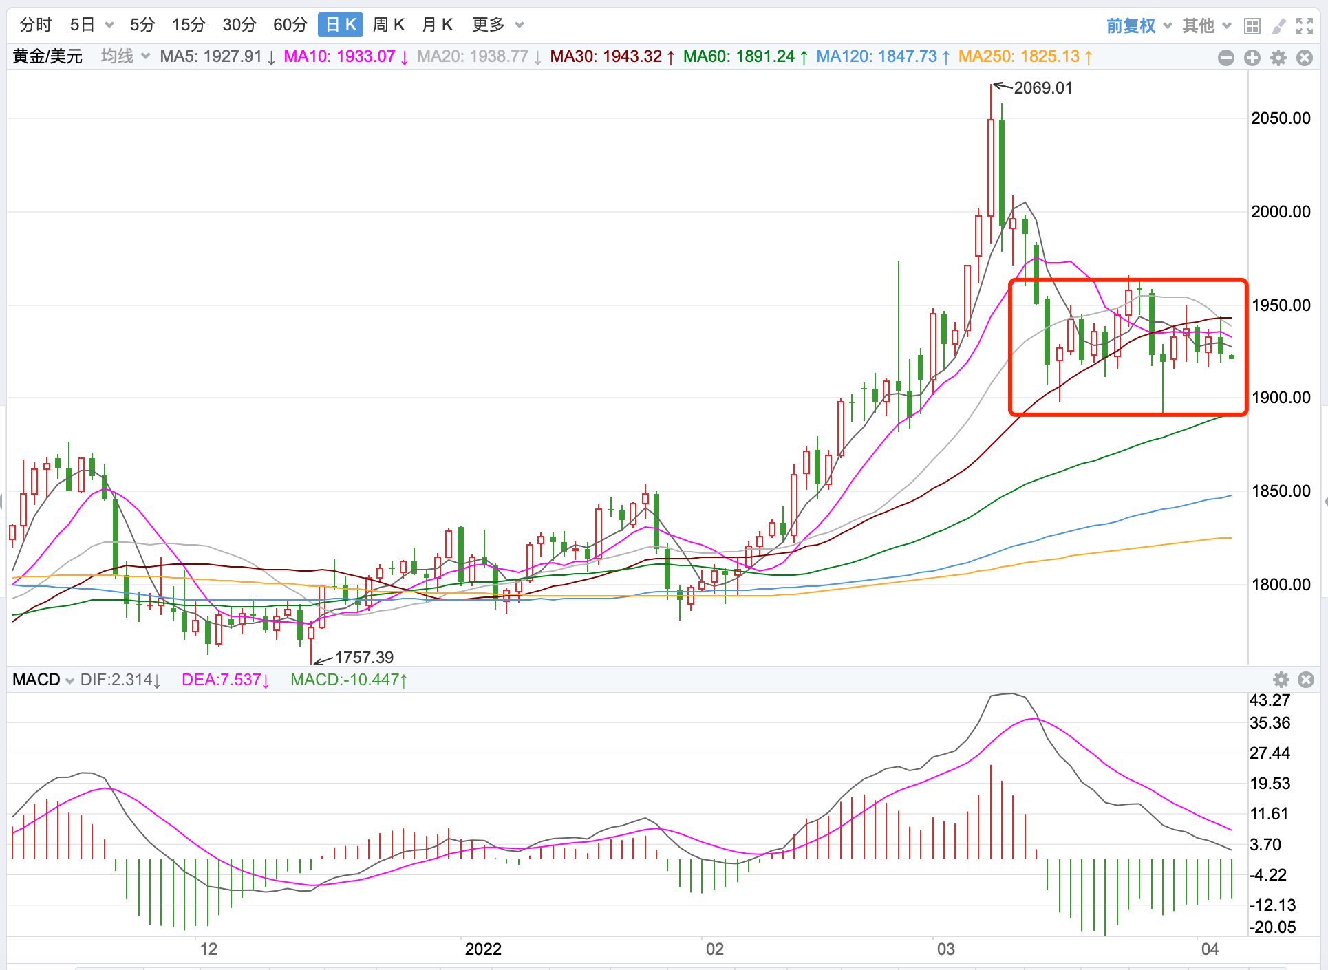Screen dimensions: 1328x970
Task: Expand the 5日 dropdown arrow
Action: (109, 25)
